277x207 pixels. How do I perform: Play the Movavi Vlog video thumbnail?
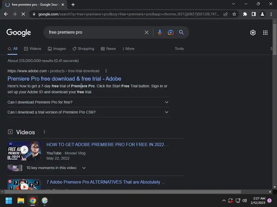(24, 151)
